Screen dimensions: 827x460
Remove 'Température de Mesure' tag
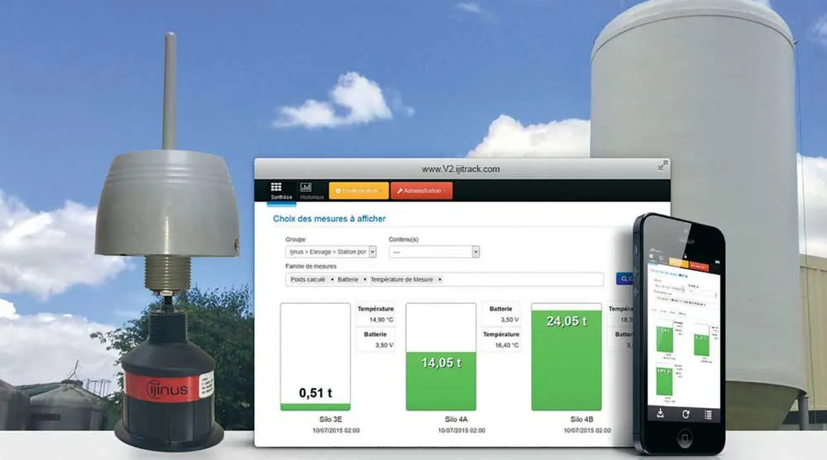pyautogui.click(x=439, y=280)
